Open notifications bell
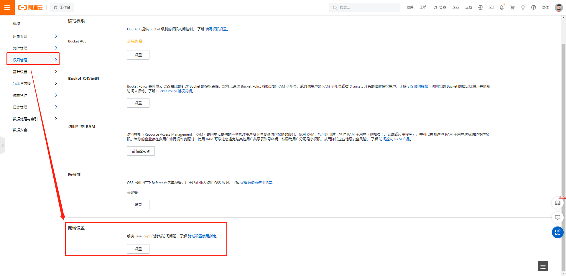566x276 pixels. pyautogui.click(x=502, y=7)
